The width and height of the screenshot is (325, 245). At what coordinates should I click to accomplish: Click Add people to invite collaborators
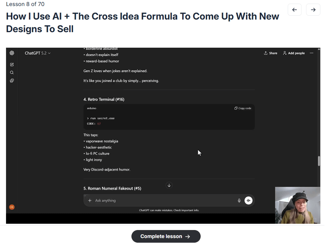293,53
